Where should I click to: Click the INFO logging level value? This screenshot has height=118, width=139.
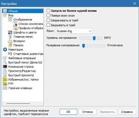pyautogui.click(x=107, y=38)
